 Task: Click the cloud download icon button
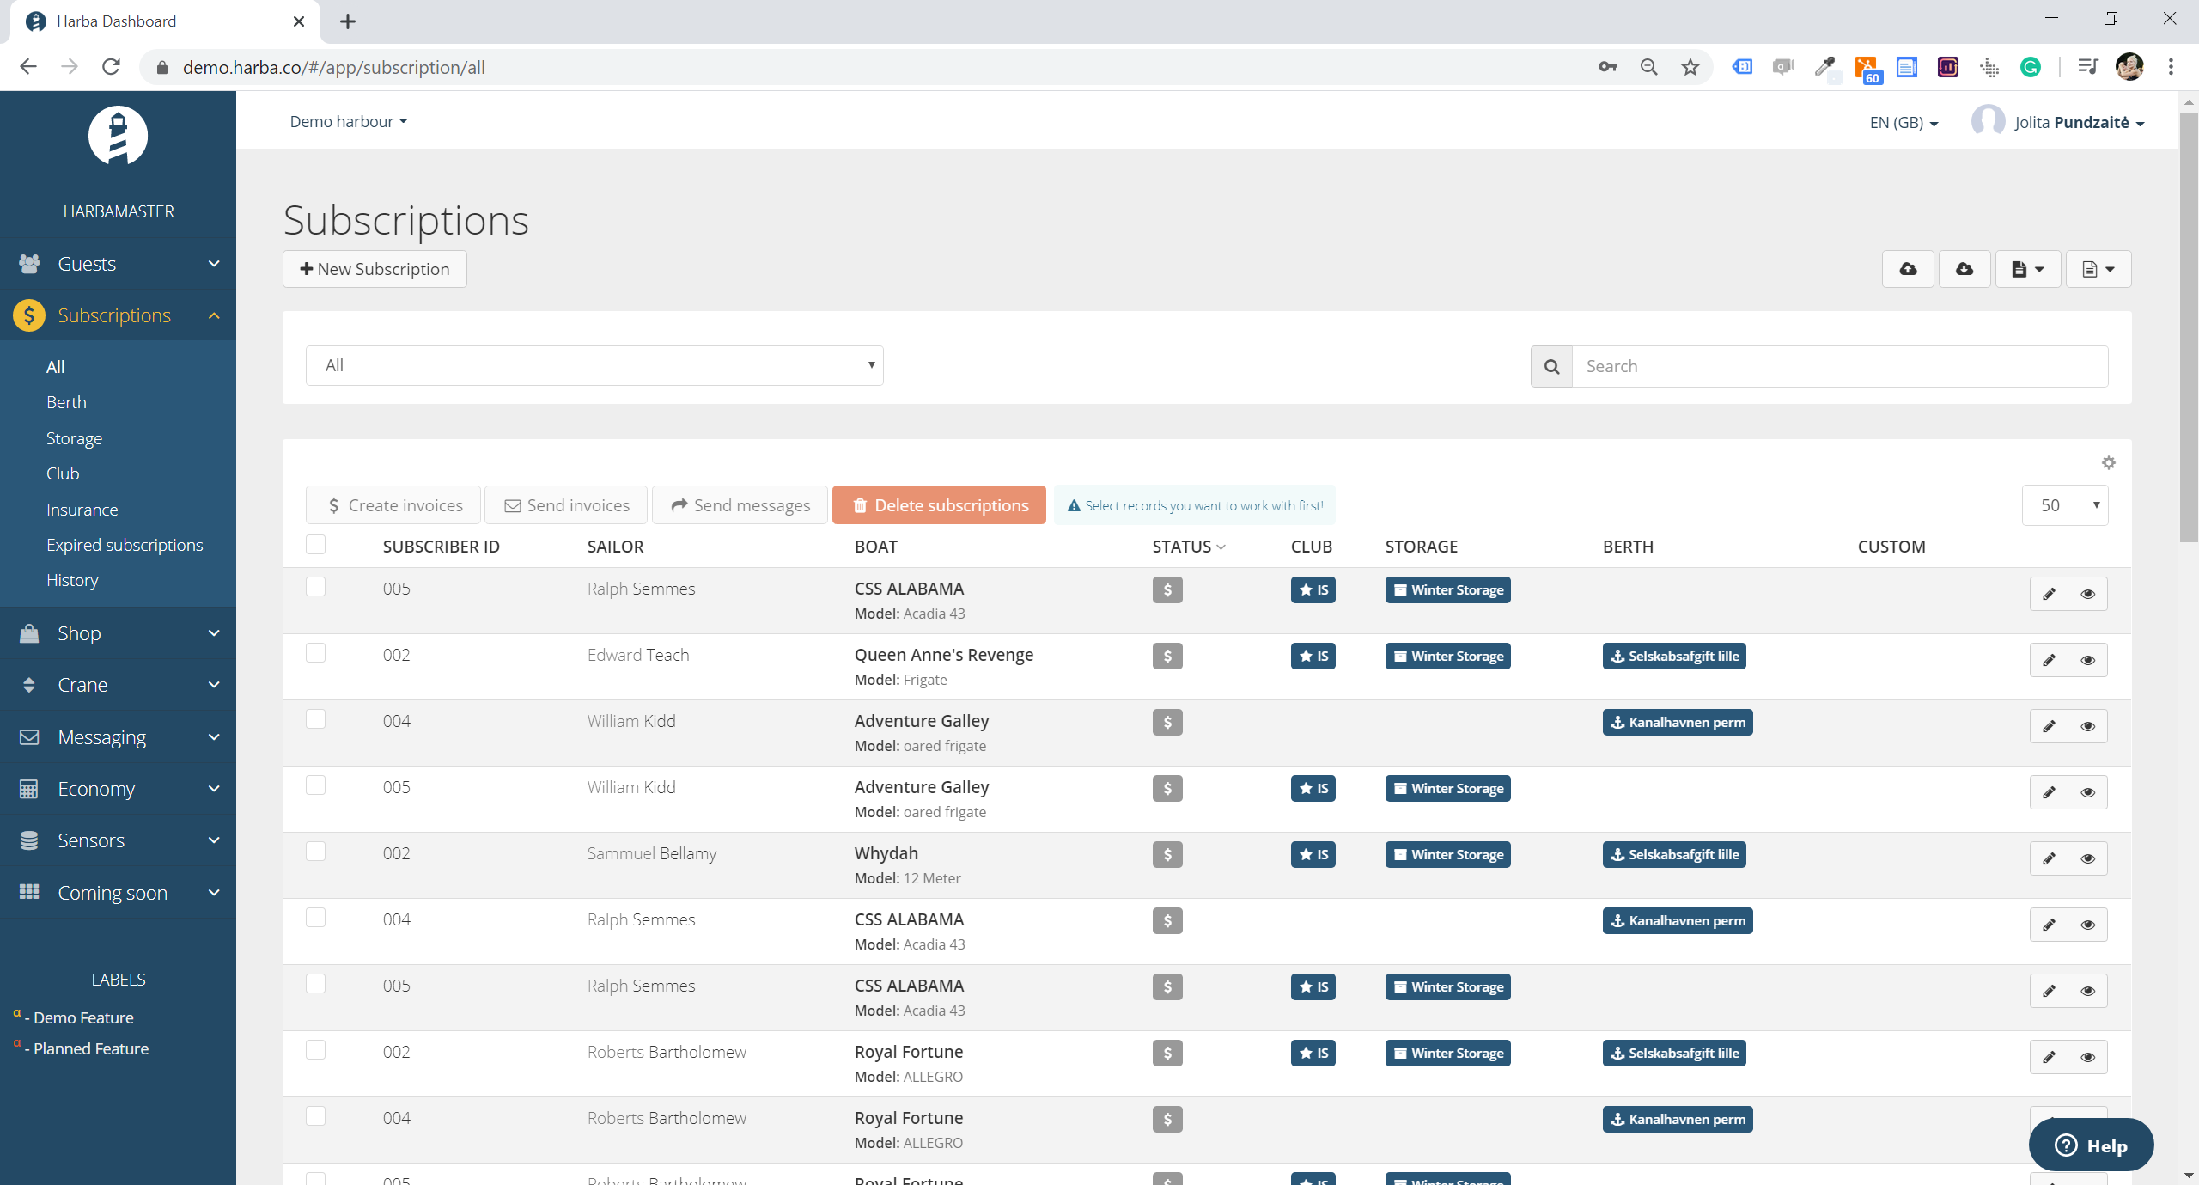click(1964, 269)
